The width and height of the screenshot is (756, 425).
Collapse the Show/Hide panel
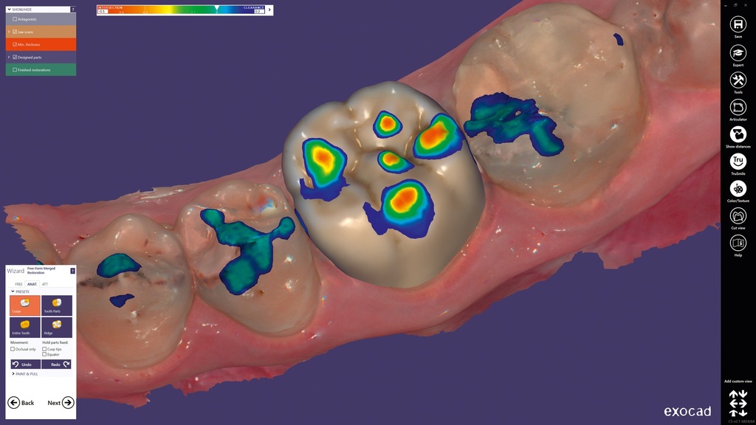[x=7, y=9]
